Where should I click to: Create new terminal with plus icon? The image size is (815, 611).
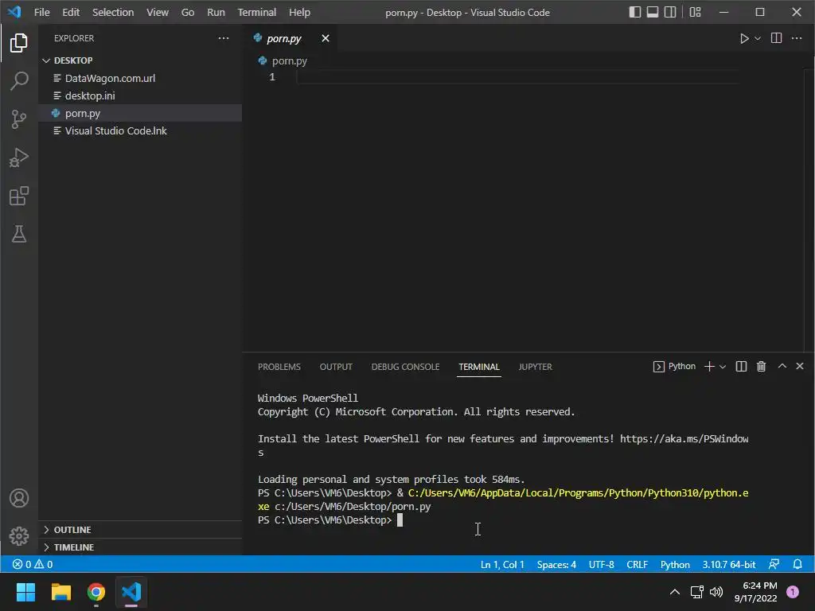(709, 366)
